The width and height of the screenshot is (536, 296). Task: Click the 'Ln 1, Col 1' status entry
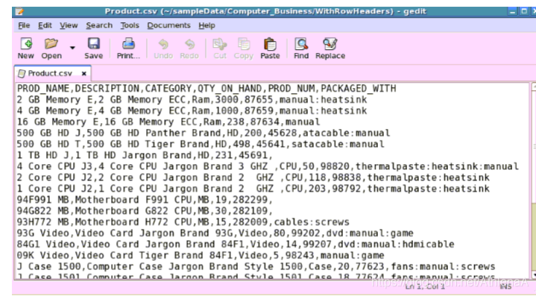(425, 287)
